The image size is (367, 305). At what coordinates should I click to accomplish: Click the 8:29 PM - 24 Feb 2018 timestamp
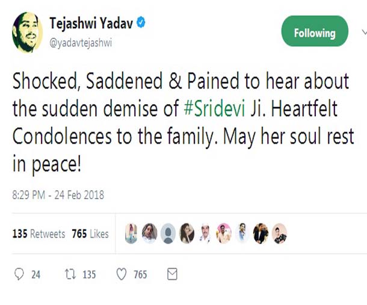coord(58,195)
